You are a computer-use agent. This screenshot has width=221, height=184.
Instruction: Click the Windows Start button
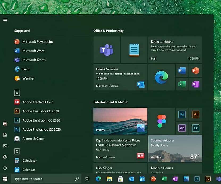[x=5, y=179]
